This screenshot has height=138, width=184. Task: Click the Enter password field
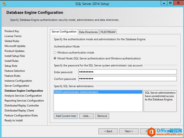[x=128, y=72]
